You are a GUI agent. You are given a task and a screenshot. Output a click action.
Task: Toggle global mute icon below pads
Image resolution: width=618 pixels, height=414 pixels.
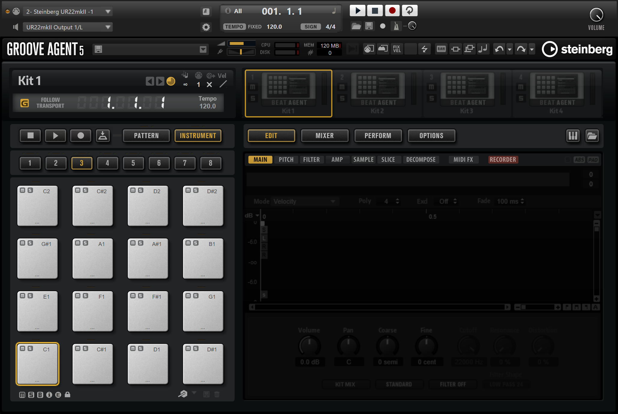tap(22, 395)
